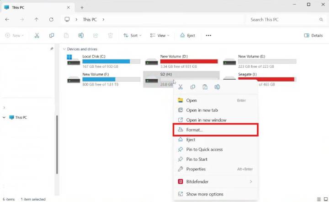Screen dimensions: 329x202
Task: Choose Open in new tab
Action: pyautogui.click(x=216, y=110)
